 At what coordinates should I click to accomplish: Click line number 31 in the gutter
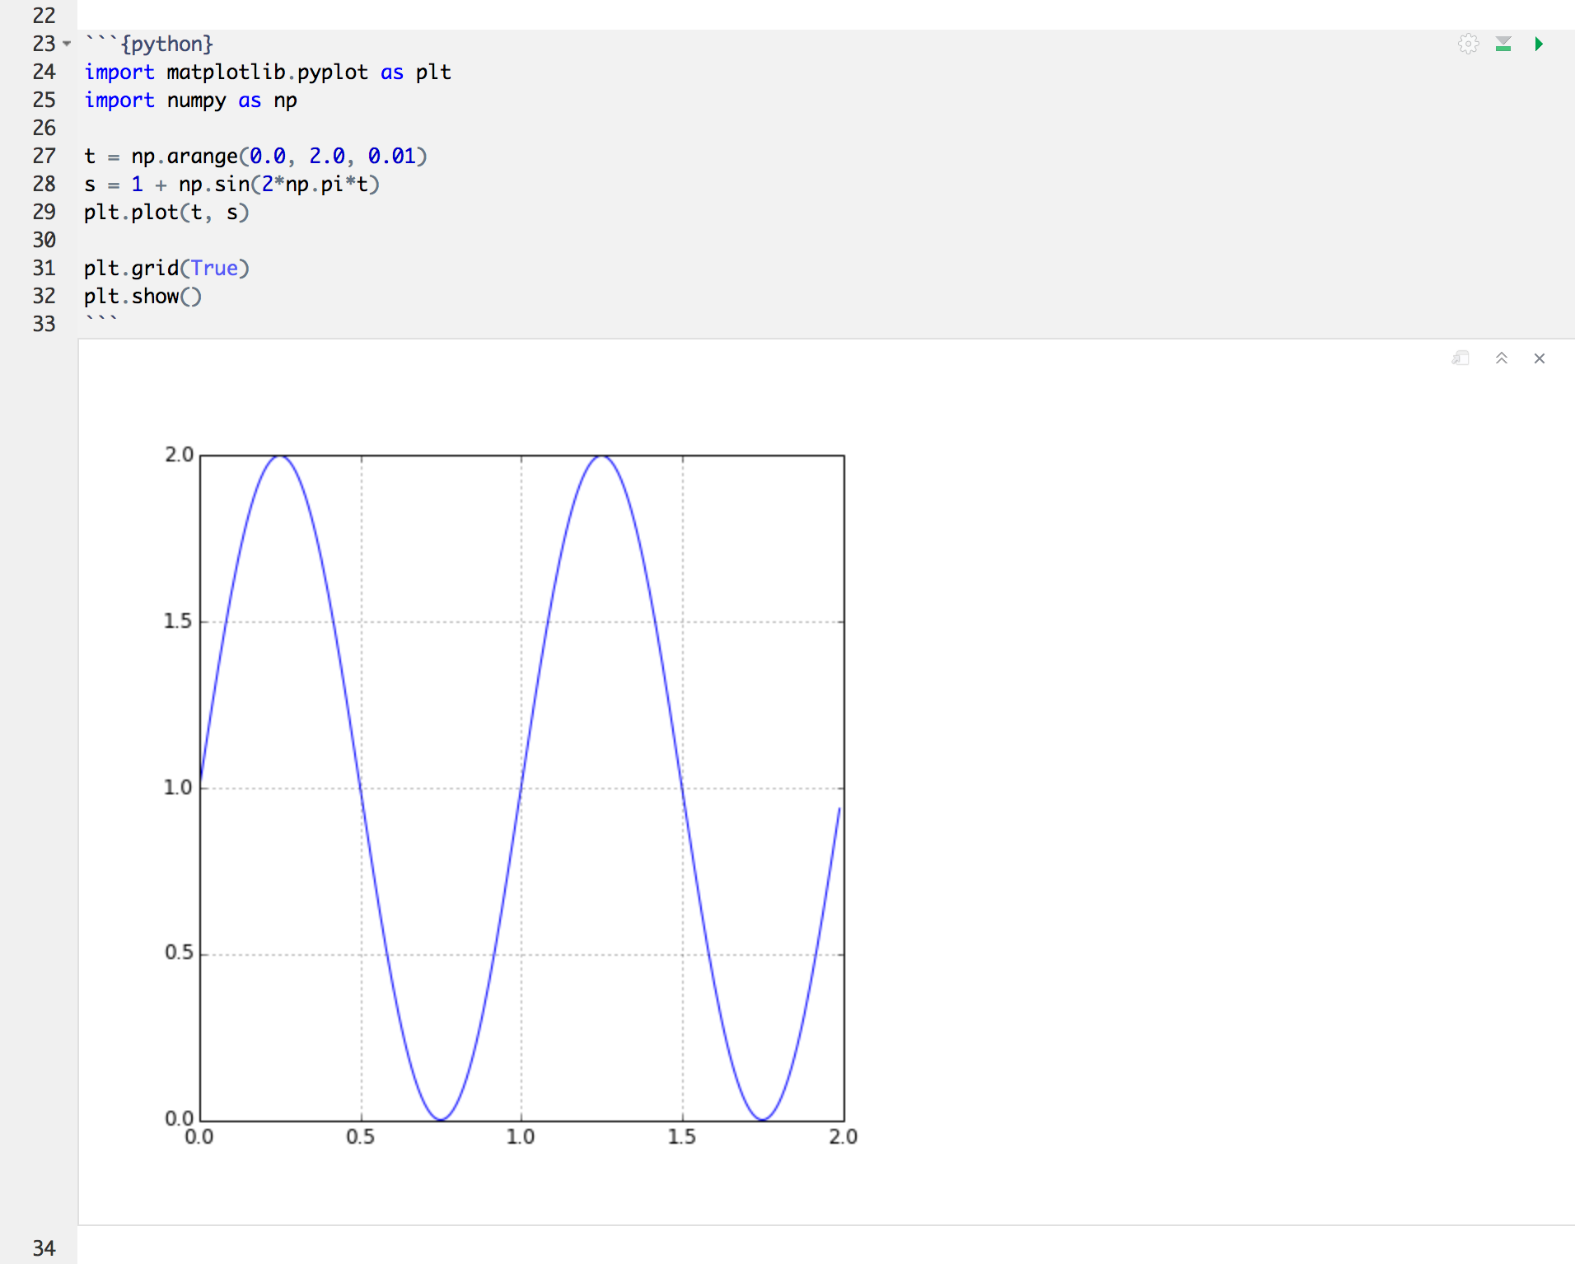(44, 268)
